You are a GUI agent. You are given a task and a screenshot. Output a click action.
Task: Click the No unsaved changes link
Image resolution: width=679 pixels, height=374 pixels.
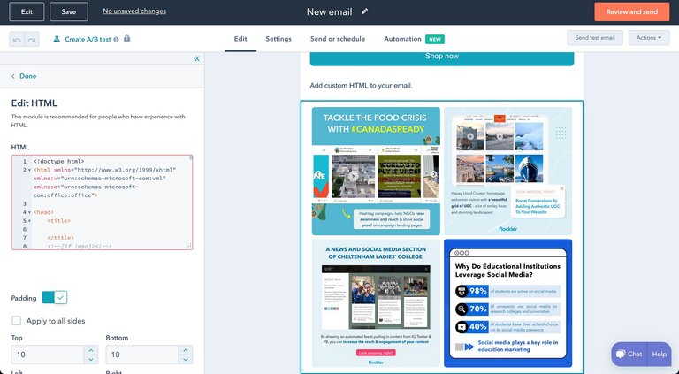tap(134, 11)
